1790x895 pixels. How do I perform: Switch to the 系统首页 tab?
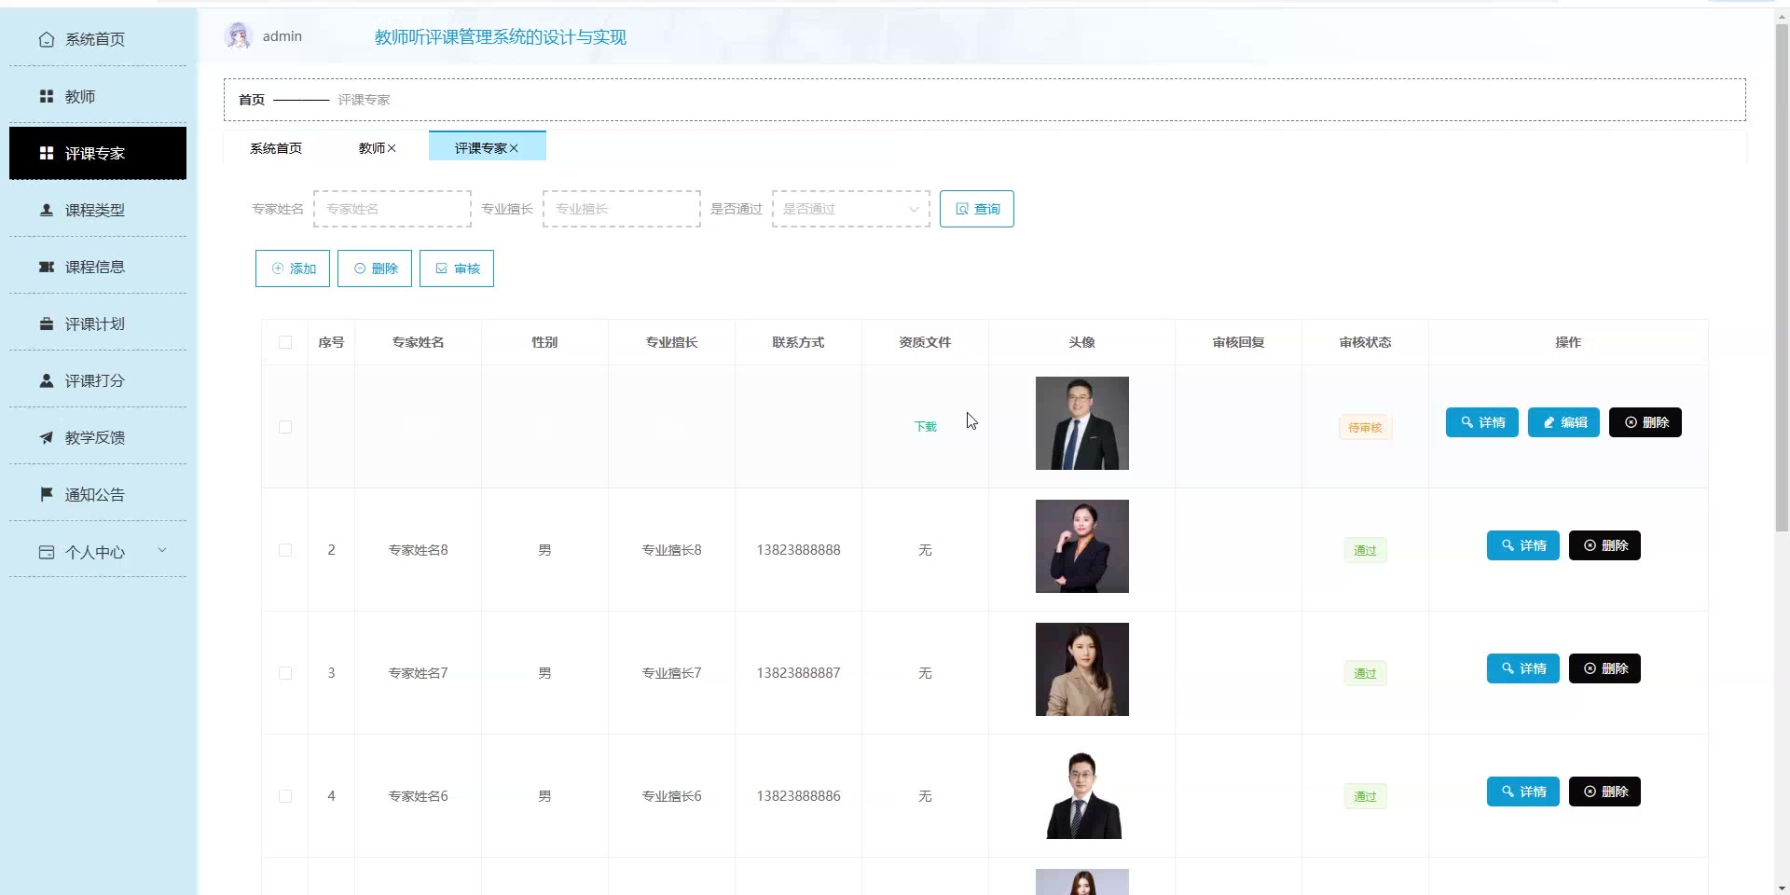(276, 148)
